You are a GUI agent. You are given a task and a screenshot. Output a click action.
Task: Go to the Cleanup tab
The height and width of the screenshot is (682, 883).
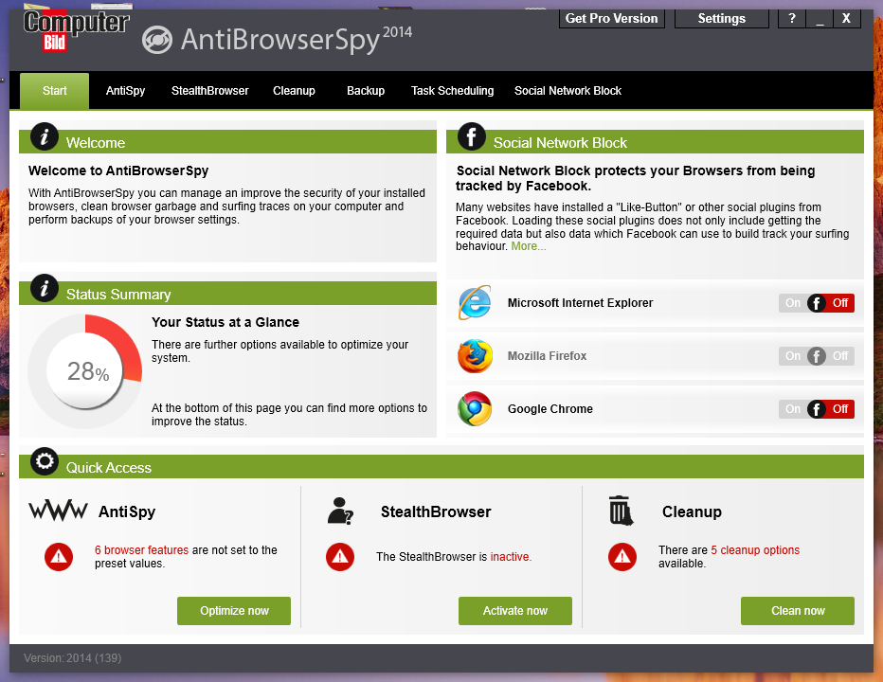[294, 91]
